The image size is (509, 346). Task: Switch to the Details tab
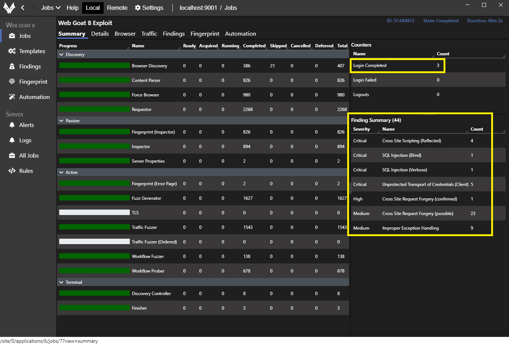(100, 33)
